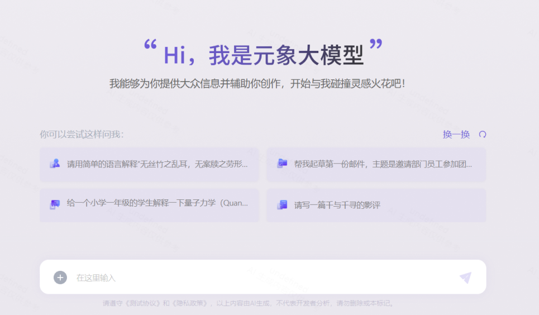Click the 你可以尝试这样问我 label
The height and width of the screenshot is (315, 539).
pyautogui.click(x=82, y=135)
